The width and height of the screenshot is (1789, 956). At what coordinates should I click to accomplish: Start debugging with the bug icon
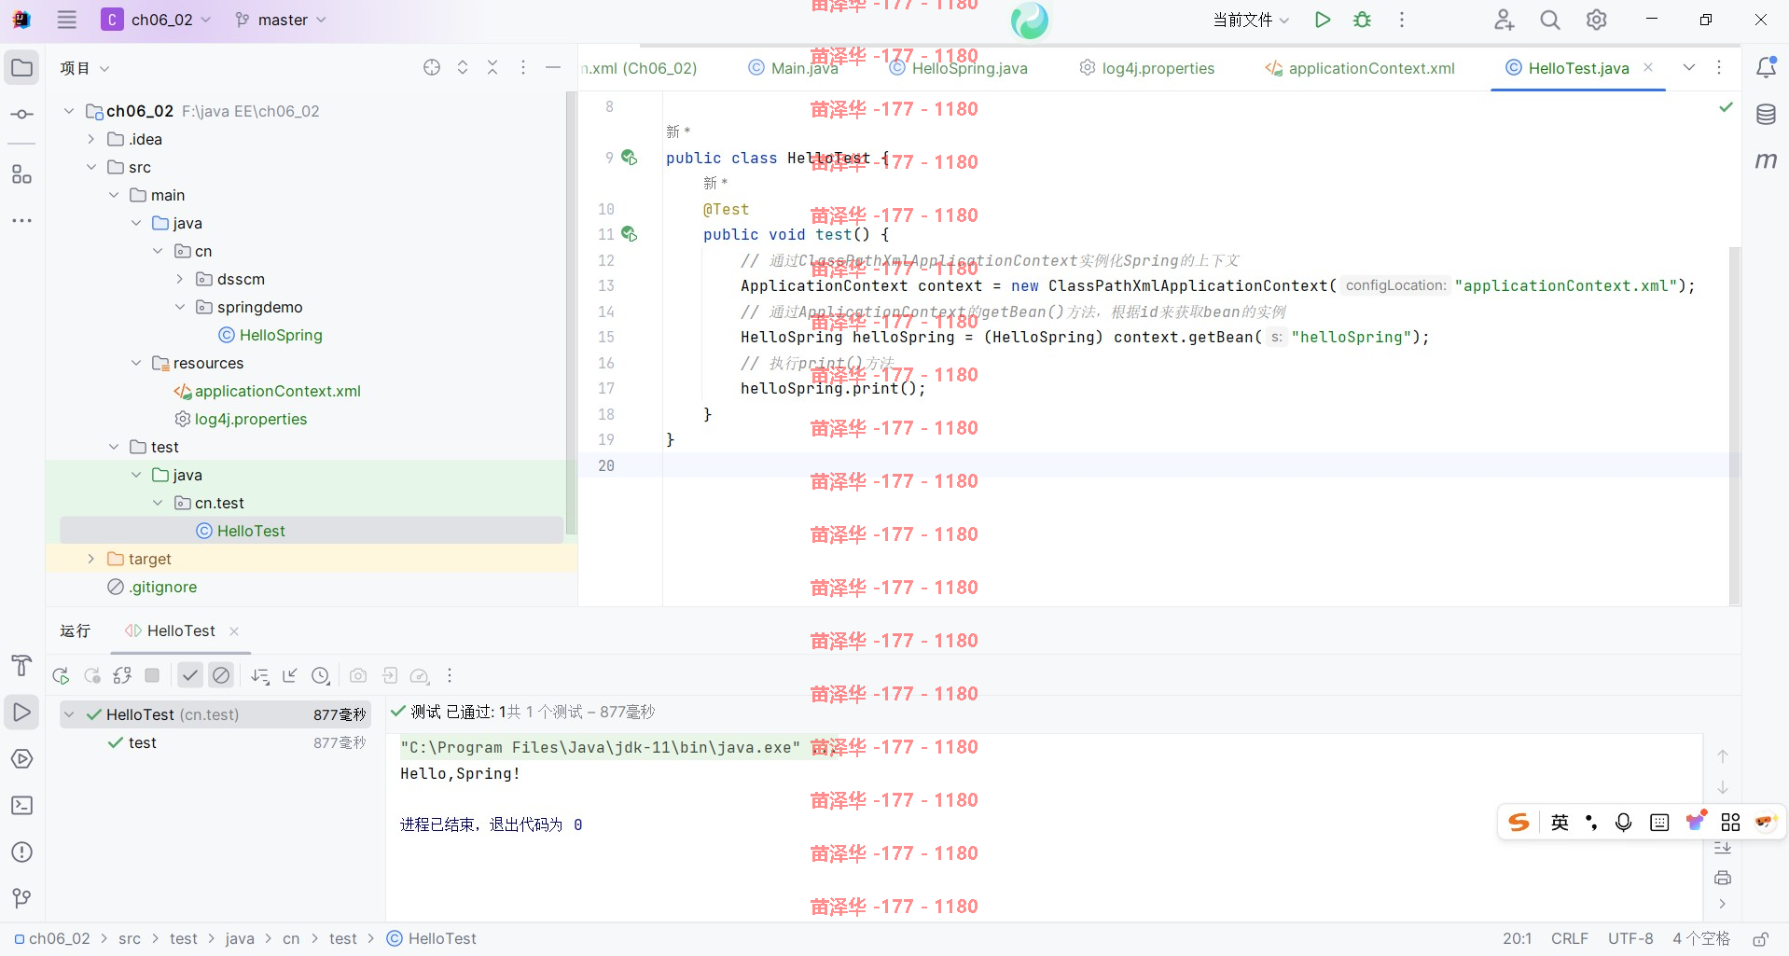1362,20
